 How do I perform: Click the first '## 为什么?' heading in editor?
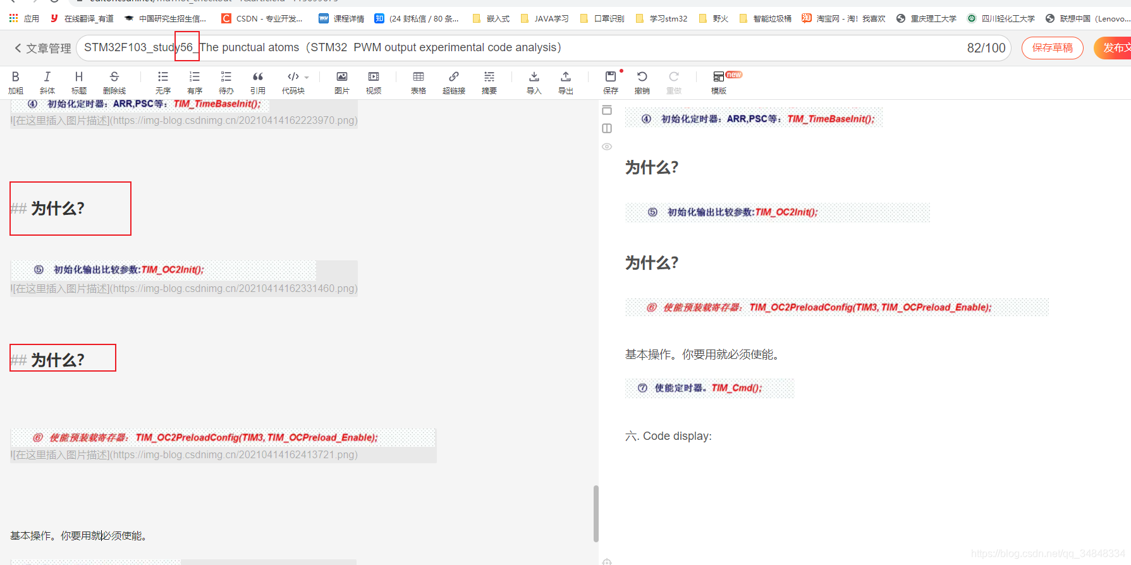[48, 209]
